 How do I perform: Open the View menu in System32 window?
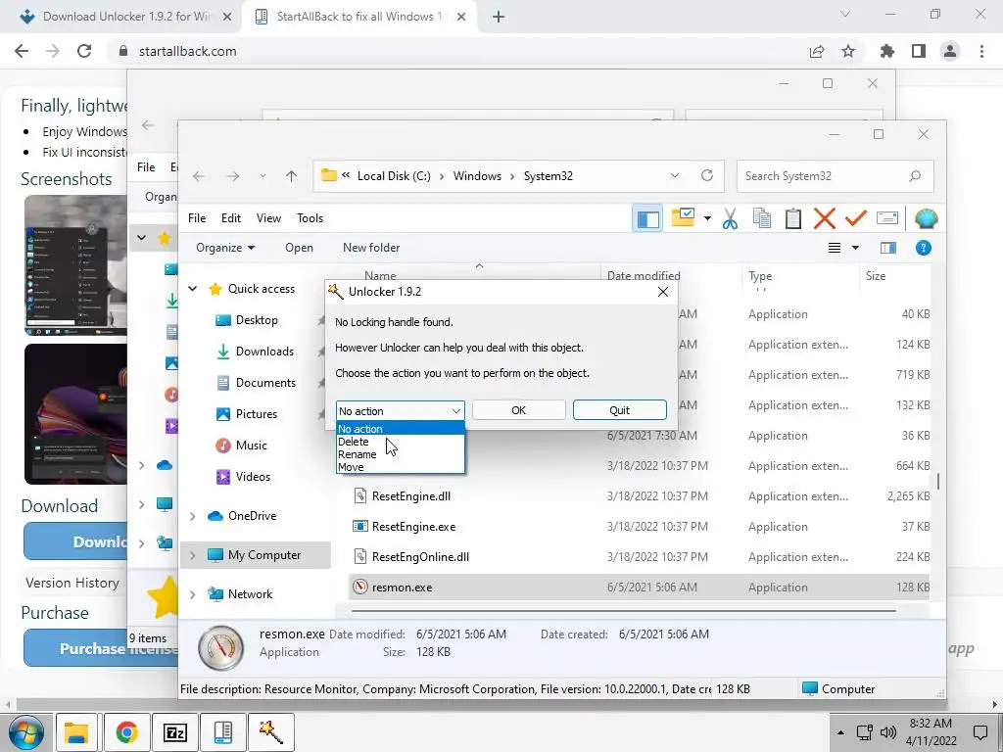click(268, 218)
